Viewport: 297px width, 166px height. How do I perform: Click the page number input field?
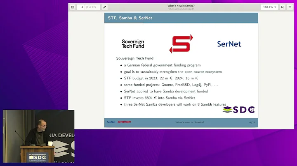[82, 7]
